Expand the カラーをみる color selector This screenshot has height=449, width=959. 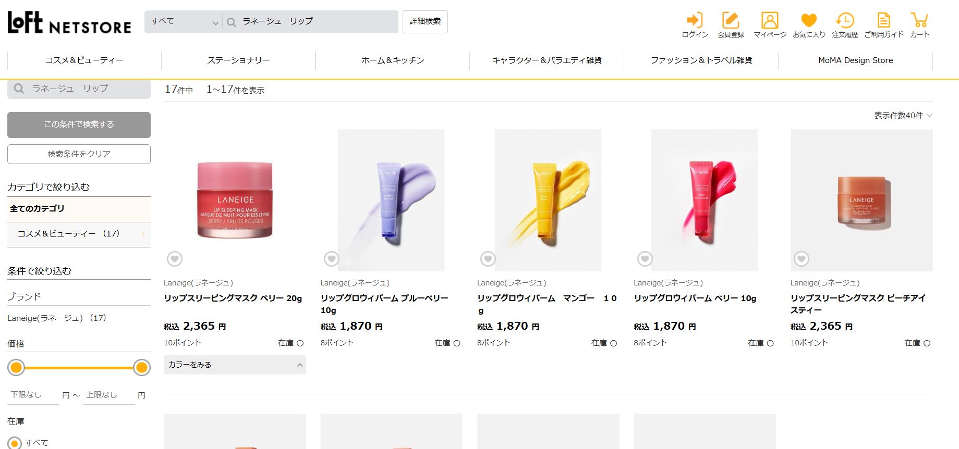[235, 365]
